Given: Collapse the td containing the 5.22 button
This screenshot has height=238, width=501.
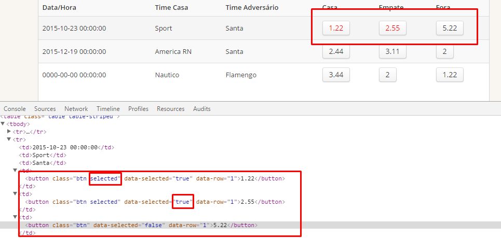Looking at the screenshot, I should pos(15,217).
